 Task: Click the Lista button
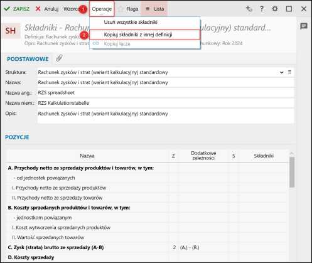[154, 9]
